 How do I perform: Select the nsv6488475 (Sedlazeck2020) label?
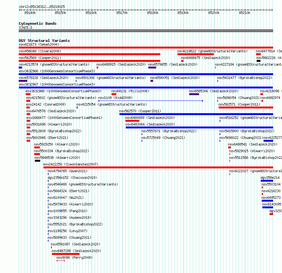(x=206, y=58)
